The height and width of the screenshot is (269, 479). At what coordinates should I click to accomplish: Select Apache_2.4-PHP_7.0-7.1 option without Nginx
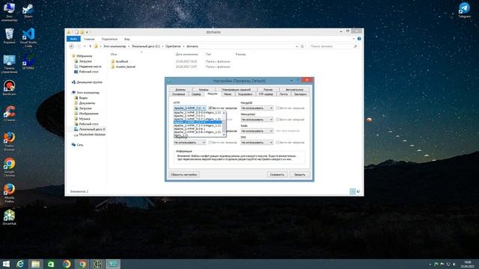click(198, 116)
